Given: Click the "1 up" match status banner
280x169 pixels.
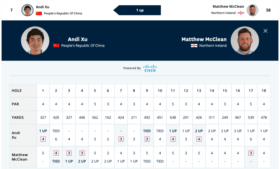Looking at the screenshot, I should click(140, 10).
